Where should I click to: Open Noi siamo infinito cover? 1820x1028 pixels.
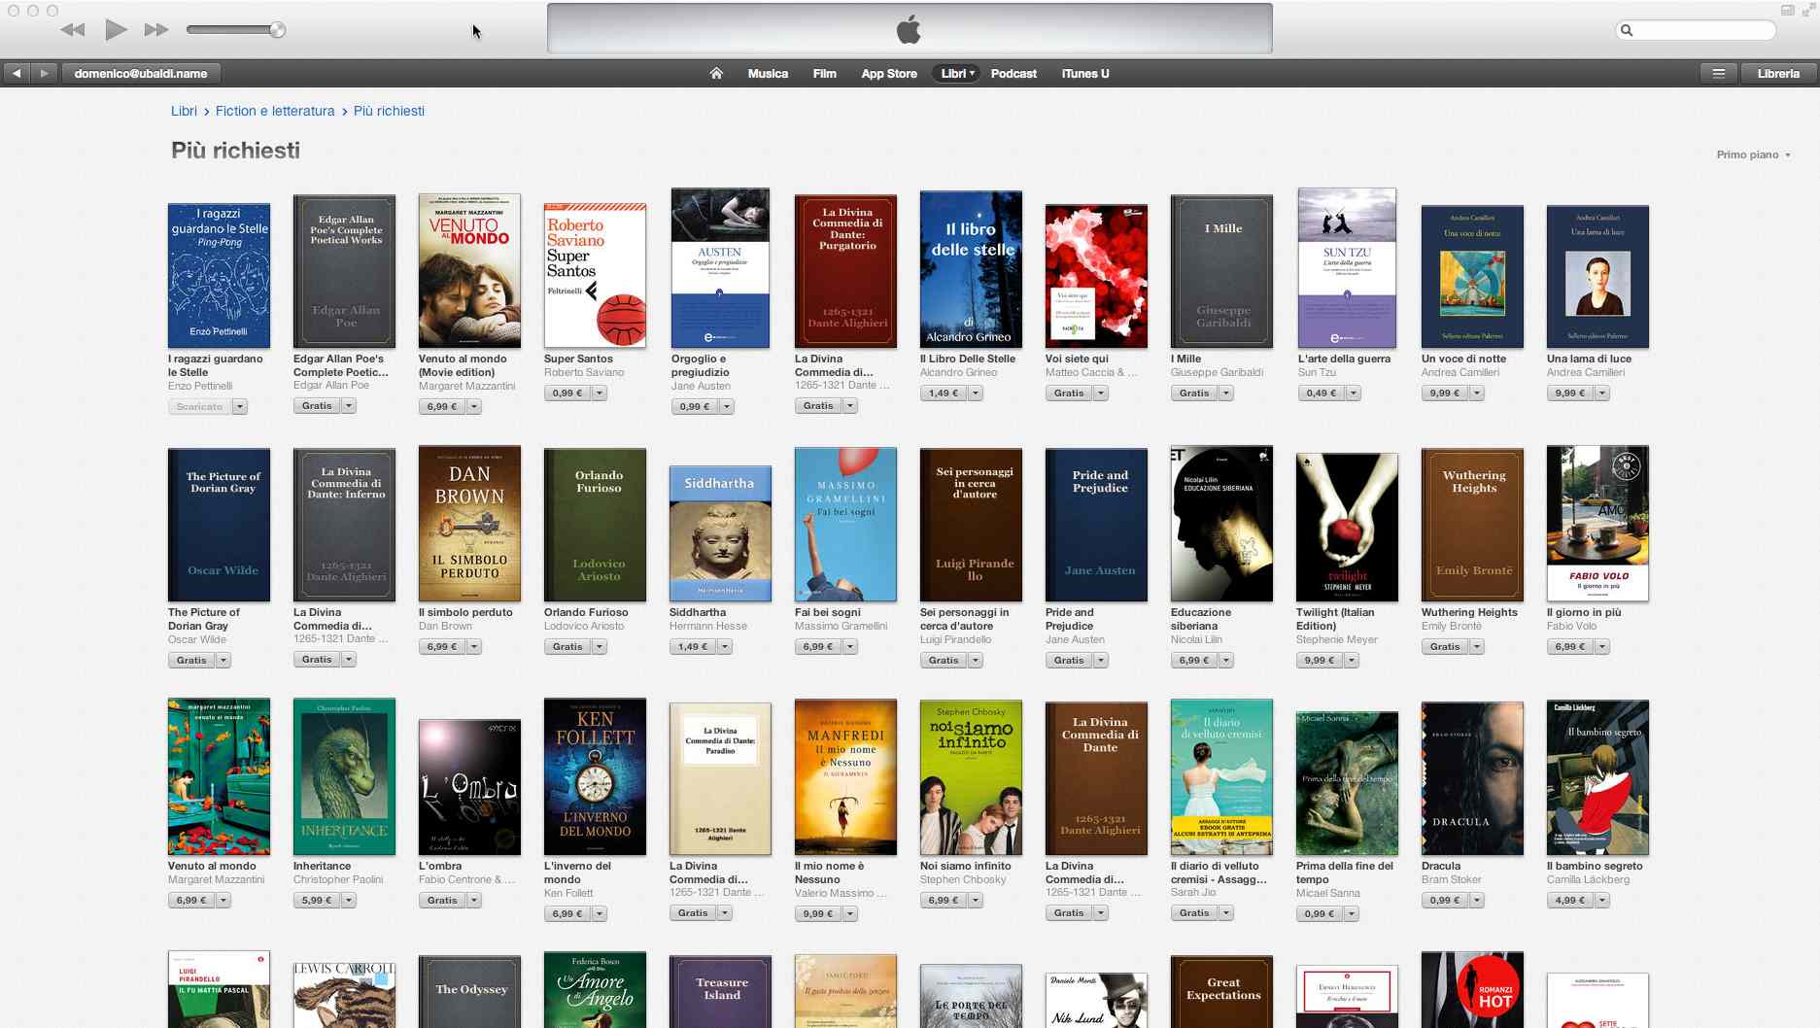point(971,777)
